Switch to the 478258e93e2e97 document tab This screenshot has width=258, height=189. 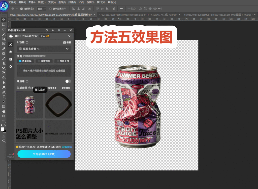click(x=138, y=15)
